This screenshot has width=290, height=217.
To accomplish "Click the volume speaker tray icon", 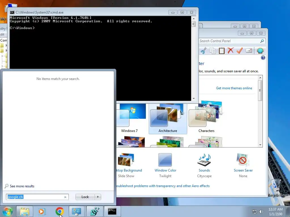I will [x=261, y=212].
